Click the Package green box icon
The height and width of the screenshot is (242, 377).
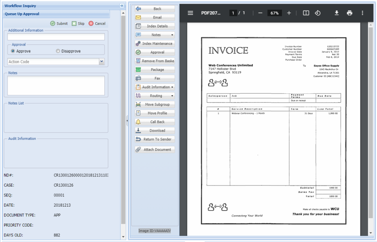138,70
